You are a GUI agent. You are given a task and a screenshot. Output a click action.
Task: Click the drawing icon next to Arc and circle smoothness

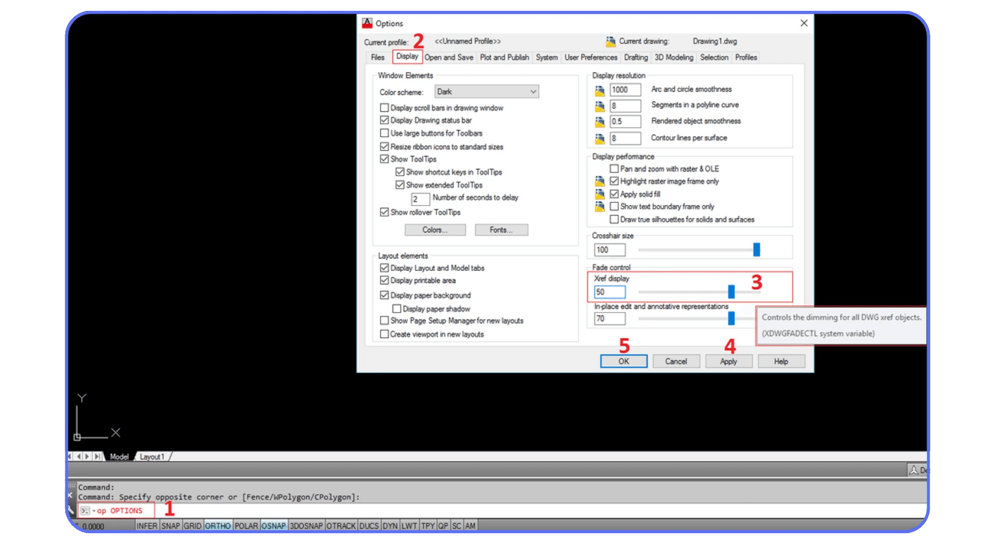point(600,91)
